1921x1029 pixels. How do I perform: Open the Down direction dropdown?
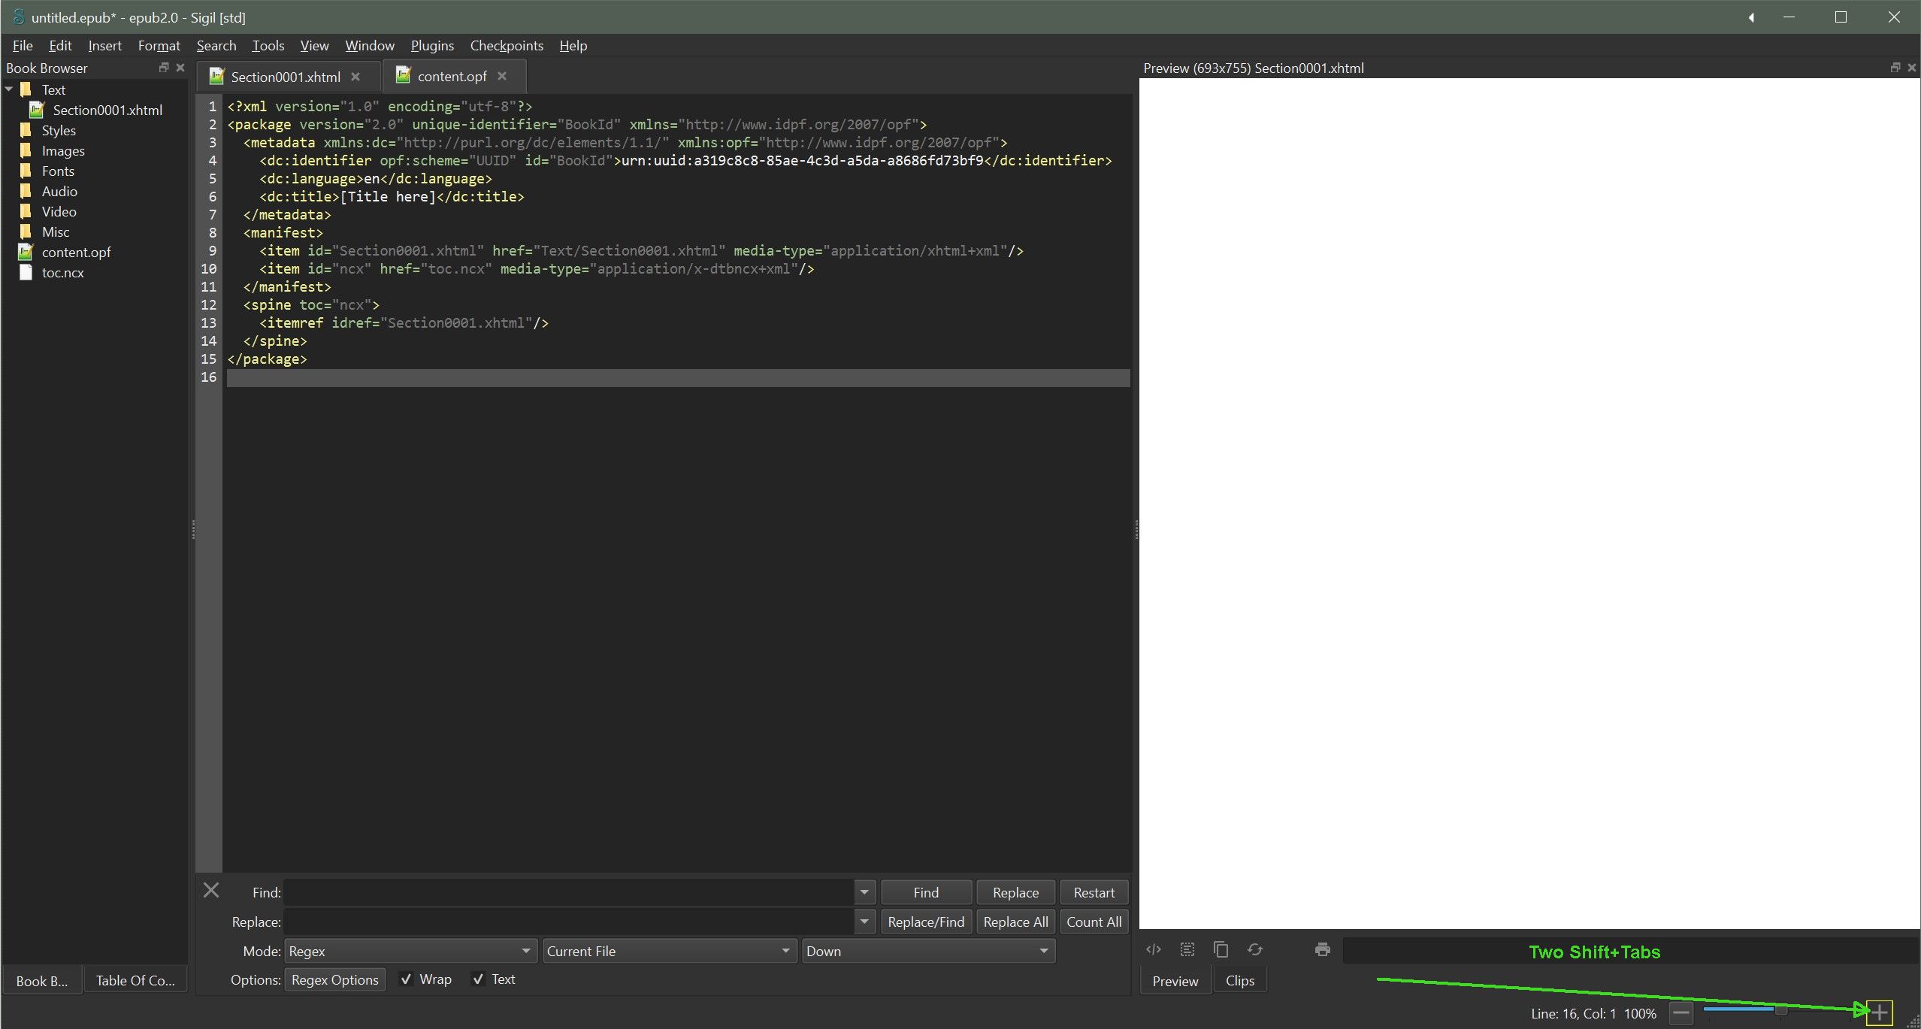click(927, 951)
